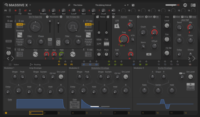This screenshot has height=117, width=200.
Task: Open the color palette view icon
Action: point(185,5)
